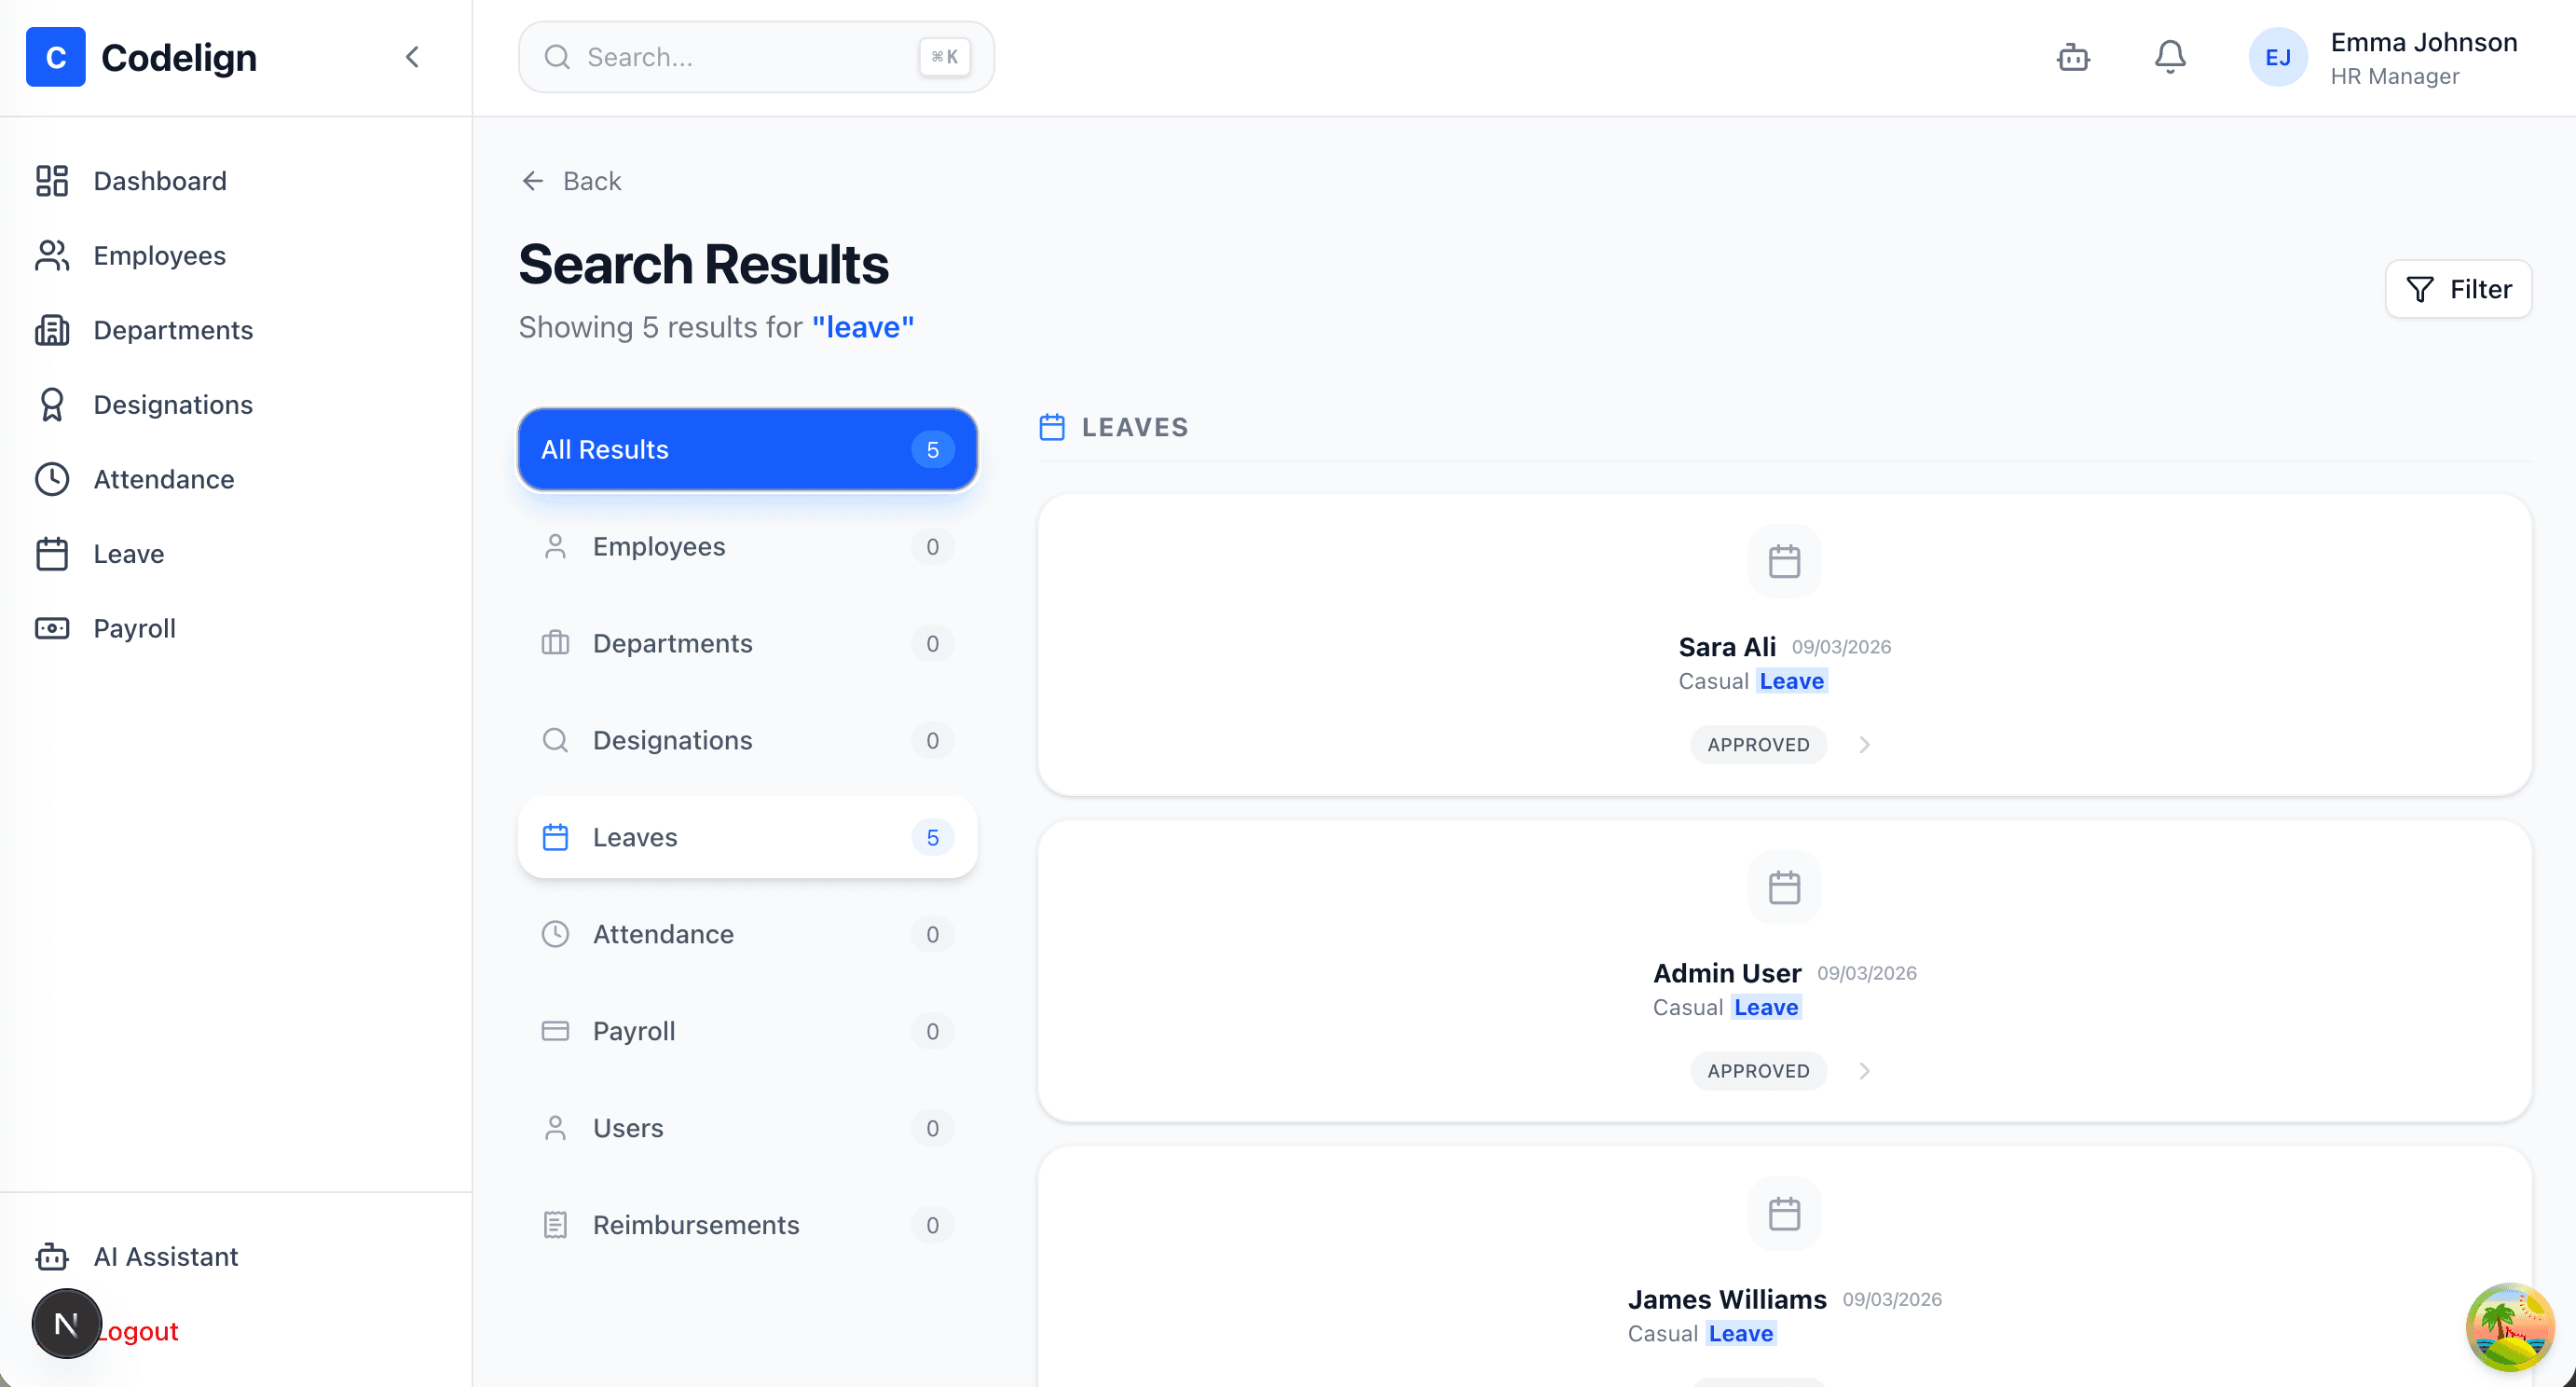
Task: Select the Payroll sidebar icon
Action: 52,628
